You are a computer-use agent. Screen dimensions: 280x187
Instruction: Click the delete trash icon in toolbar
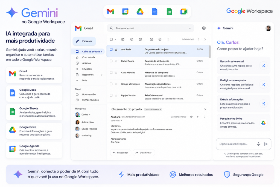[x=140, y=39]
